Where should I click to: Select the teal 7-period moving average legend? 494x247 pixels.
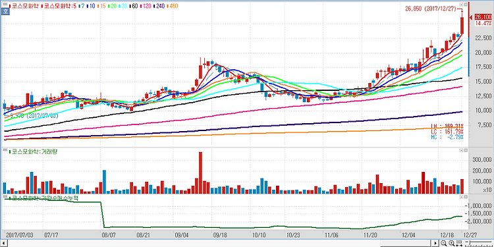point(81,6)
